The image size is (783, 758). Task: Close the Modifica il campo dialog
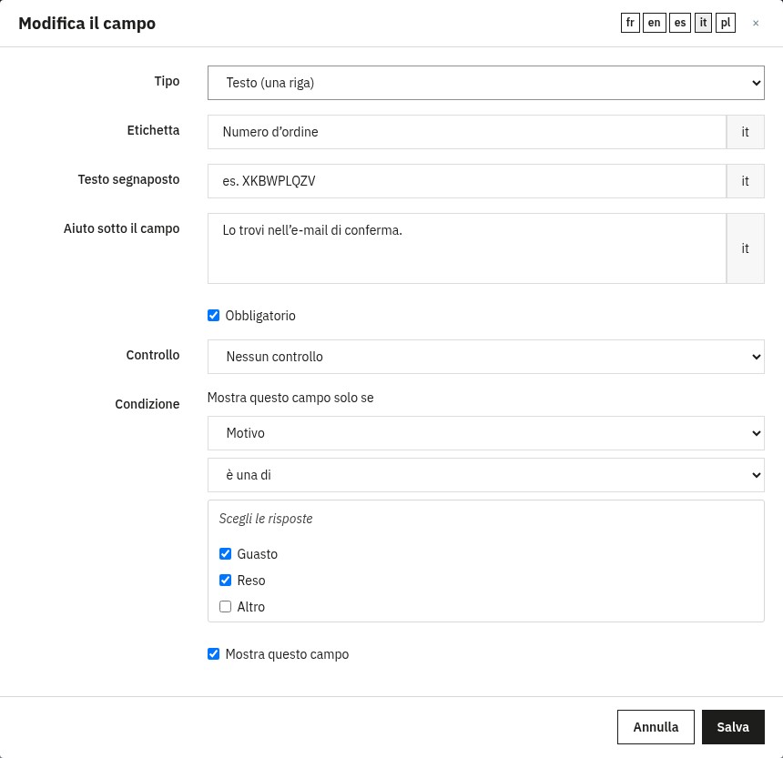point(756,23)
